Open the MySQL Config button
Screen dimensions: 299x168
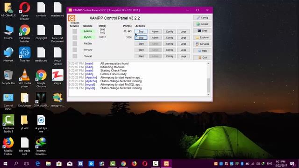tap(169, 38)
